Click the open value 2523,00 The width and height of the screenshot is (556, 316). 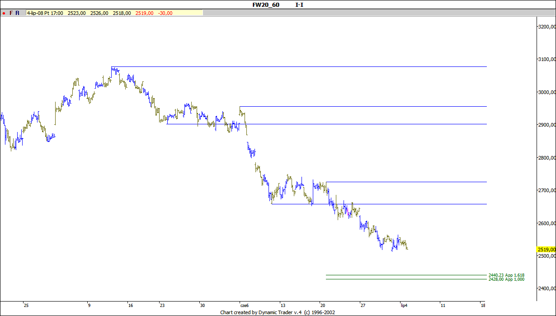tap(76, 13)
